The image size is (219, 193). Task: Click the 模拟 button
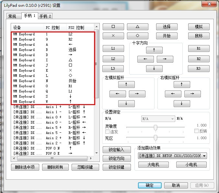[x=199, y=27]
